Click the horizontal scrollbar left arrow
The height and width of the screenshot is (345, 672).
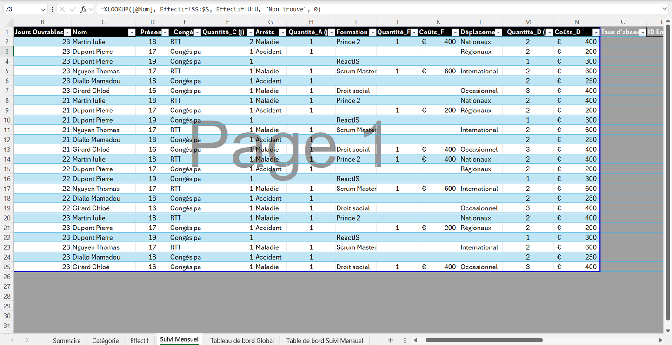415,340
